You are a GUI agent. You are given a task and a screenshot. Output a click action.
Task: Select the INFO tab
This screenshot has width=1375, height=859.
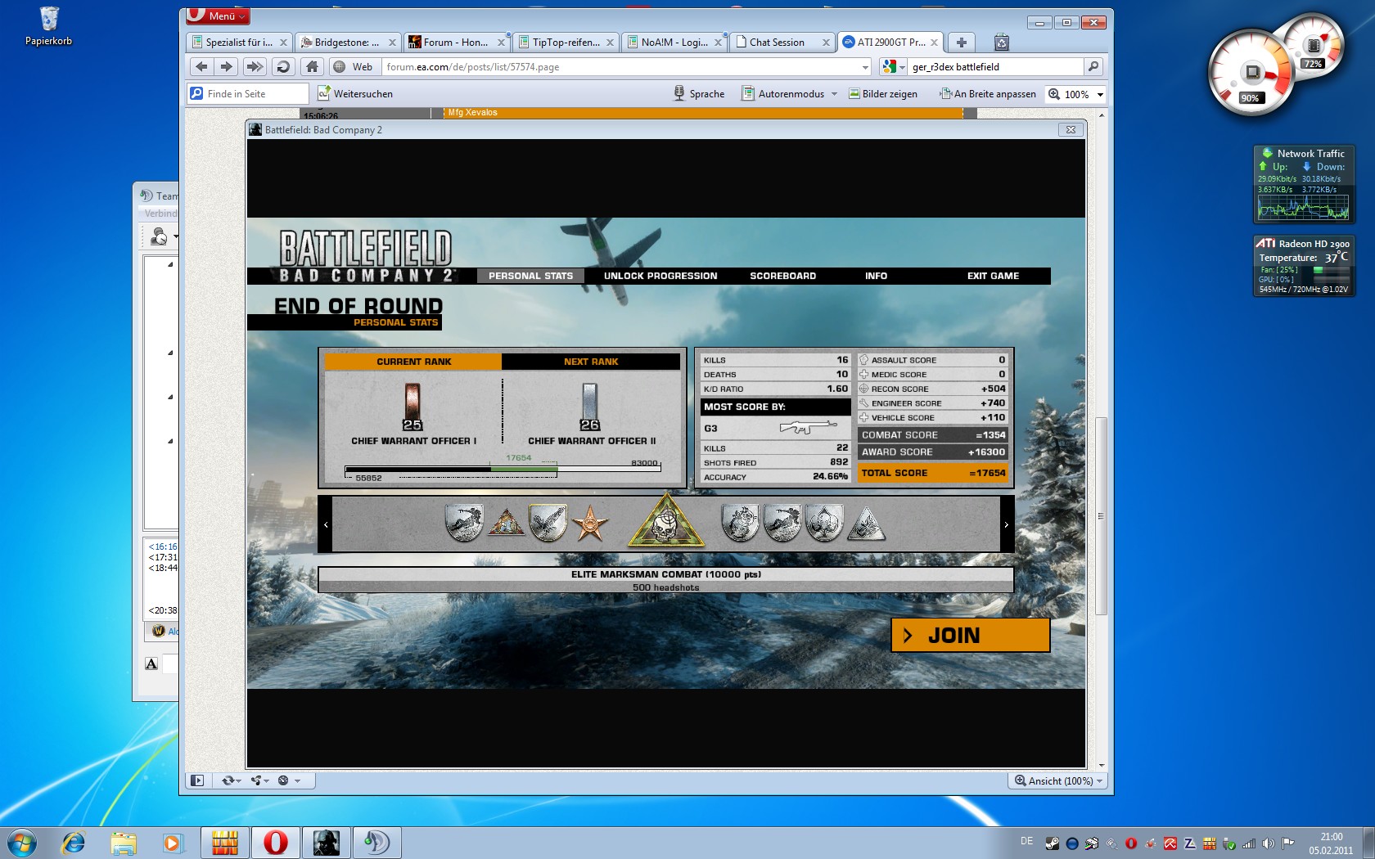[x=876, y=276]
